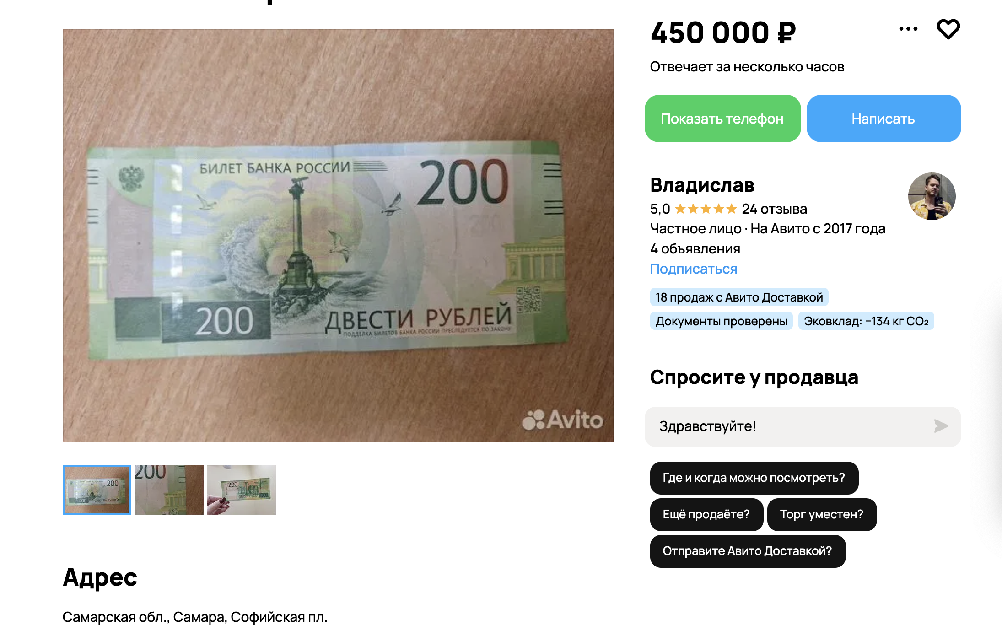Click the blue Написать button
The width and height of the screenshot is (1002, 625).
(883, 119)
